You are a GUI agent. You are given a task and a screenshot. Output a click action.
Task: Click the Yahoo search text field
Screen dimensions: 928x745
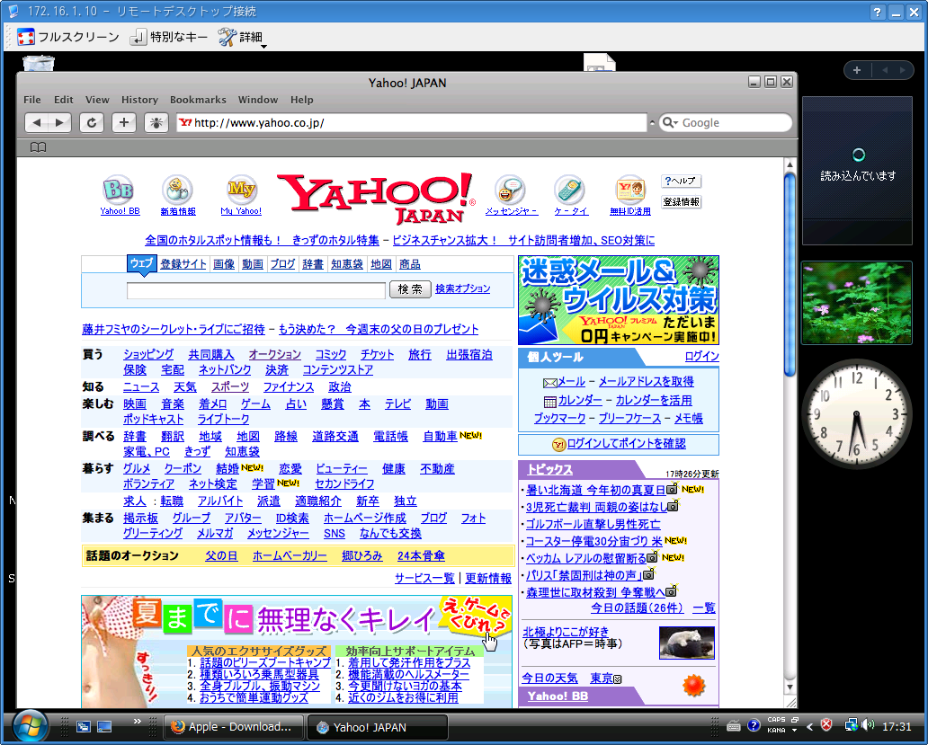(x=256, y=290)
